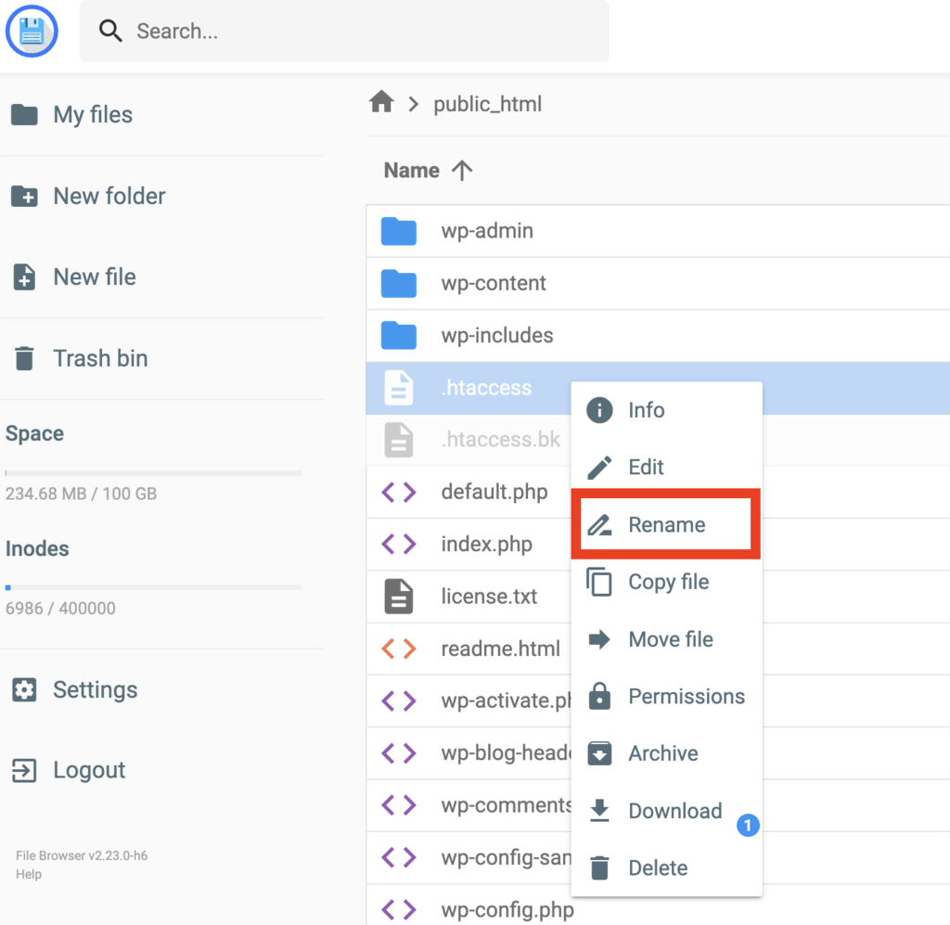950x925 pixels.
Task: Click the File Browser floppy disk logo
Action: tap(32, 32)
